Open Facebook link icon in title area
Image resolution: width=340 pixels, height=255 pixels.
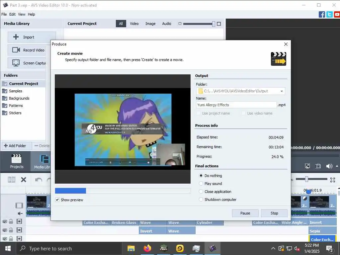[322, 15]
